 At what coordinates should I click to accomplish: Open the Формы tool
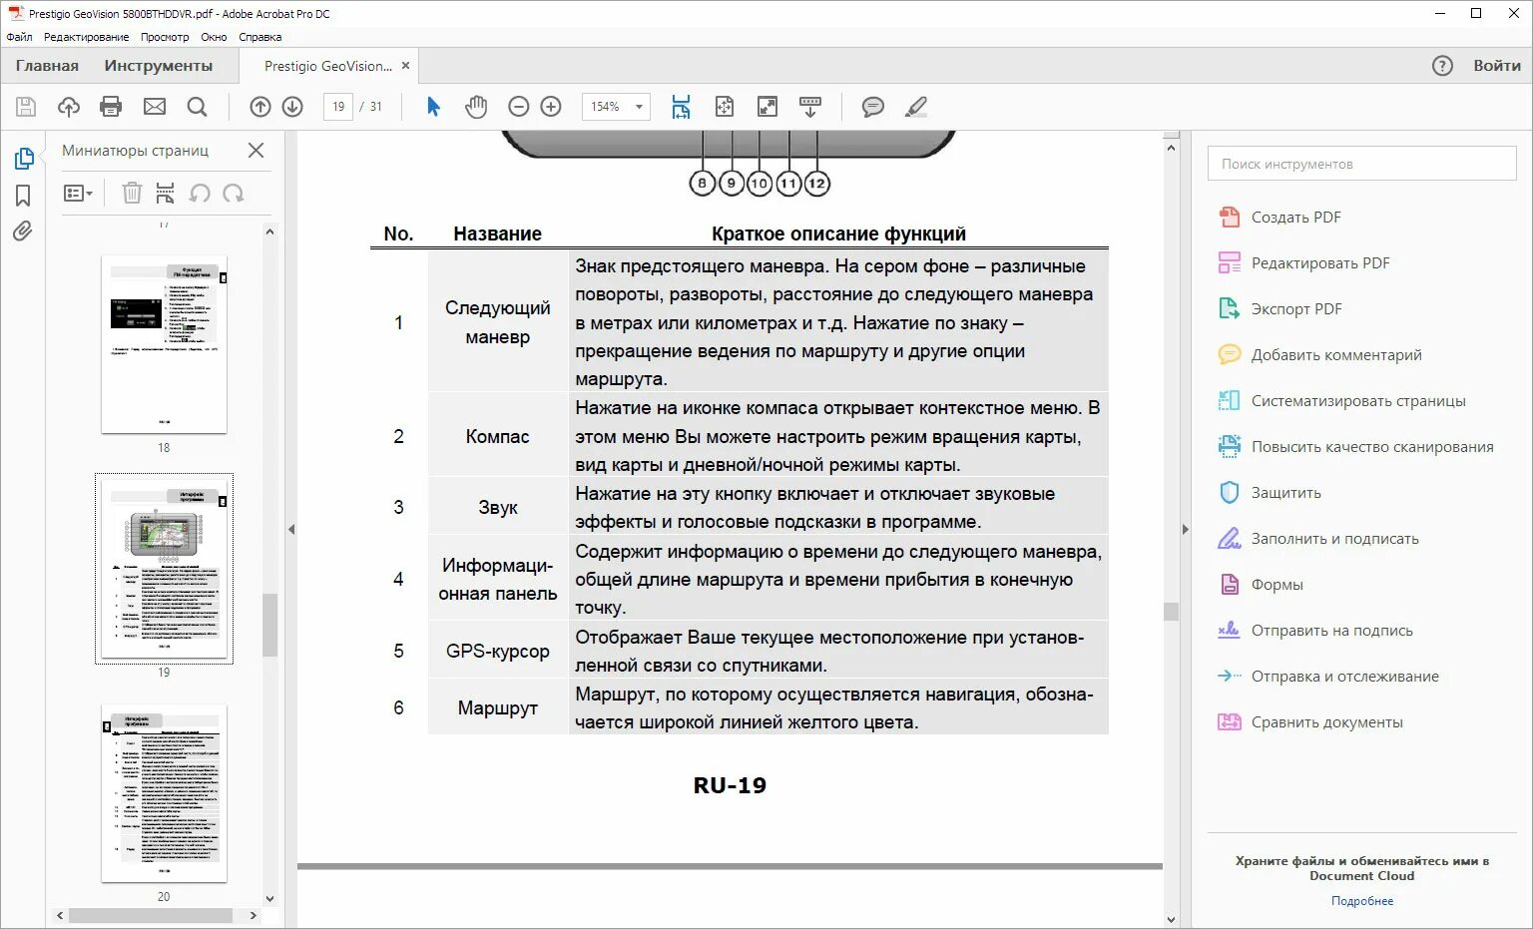tap(1261, 585)
